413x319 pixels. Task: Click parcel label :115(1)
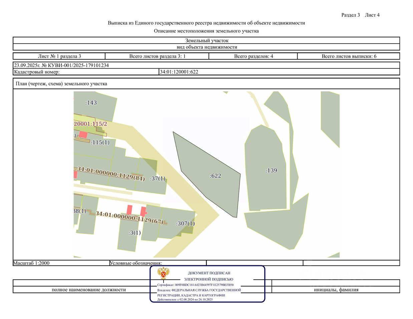click(x=100, y=142)
